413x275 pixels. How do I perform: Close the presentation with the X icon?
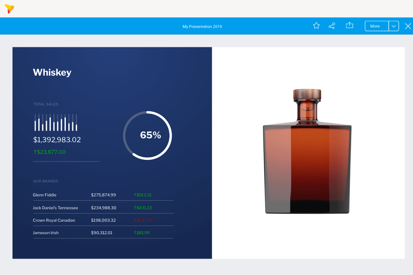tap(408, 26)
